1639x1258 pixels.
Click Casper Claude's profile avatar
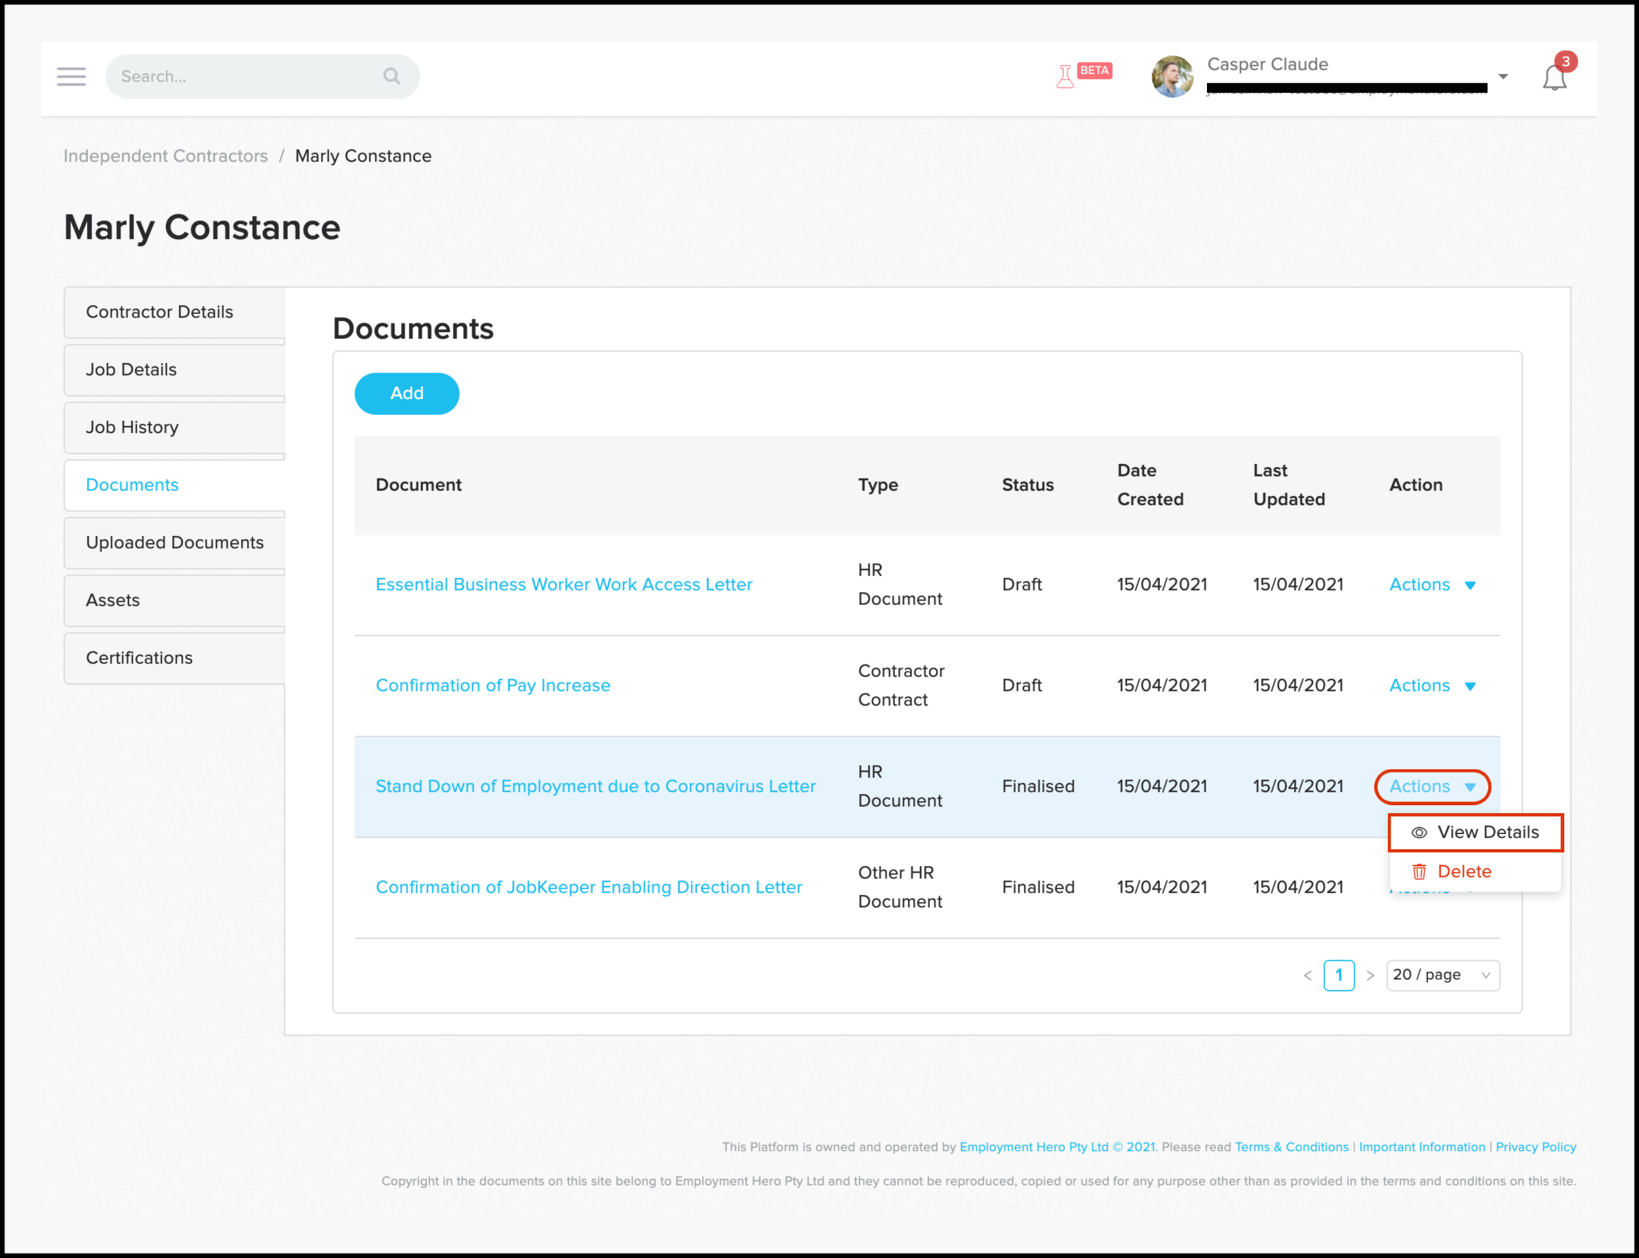click(x=1172, y=77)
